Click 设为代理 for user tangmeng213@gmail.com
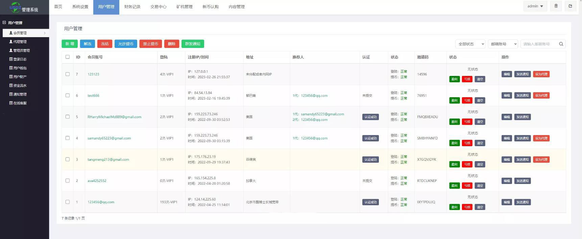This screenshot has height=239, width=582. [541, 160]
